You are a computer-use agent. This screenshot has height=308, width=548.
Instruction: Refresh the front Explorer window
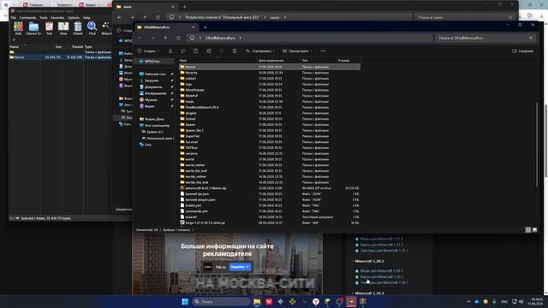pyautogui.click(x=178, y=38)
